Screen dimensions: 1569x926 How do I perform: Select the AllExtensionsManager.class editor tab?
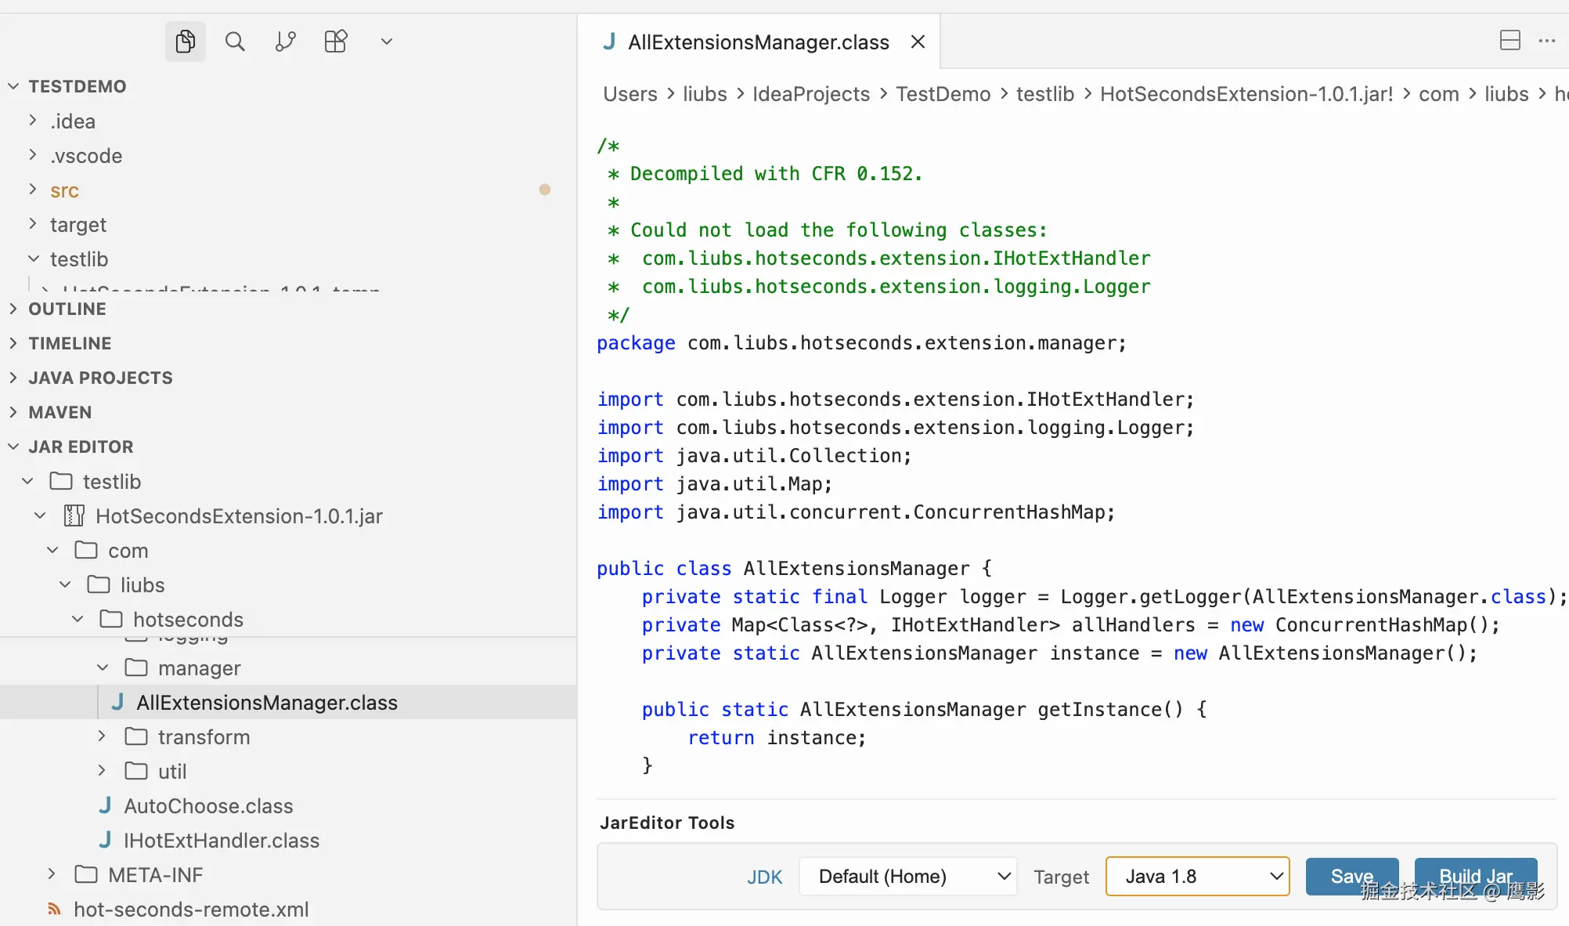[758, 42]
